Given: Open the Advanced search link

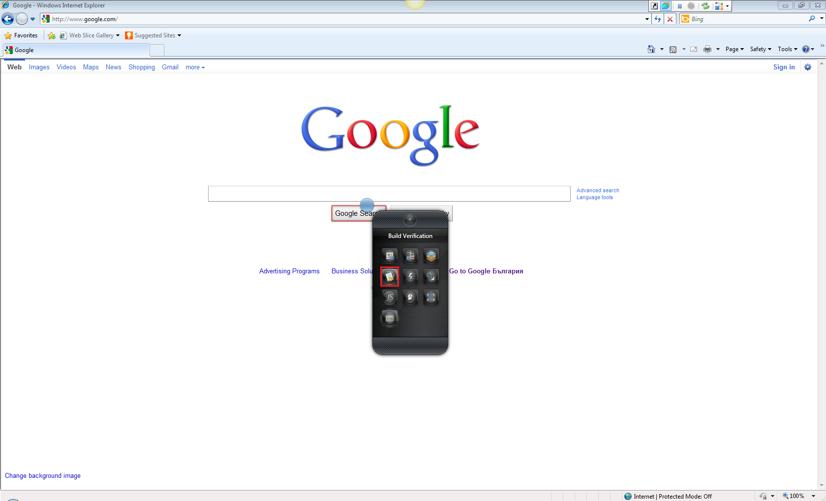Looking at the screenshot, I should [598, 190].
